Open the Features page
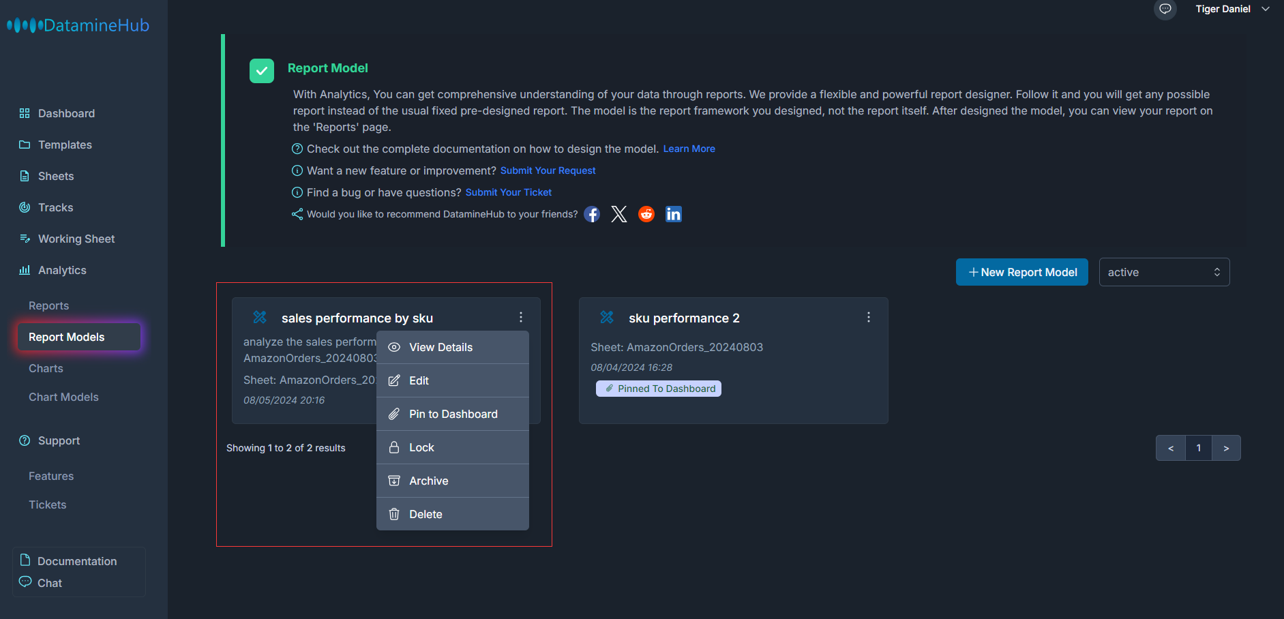This screenshot has height=619, width=1284. coord(51,476)
